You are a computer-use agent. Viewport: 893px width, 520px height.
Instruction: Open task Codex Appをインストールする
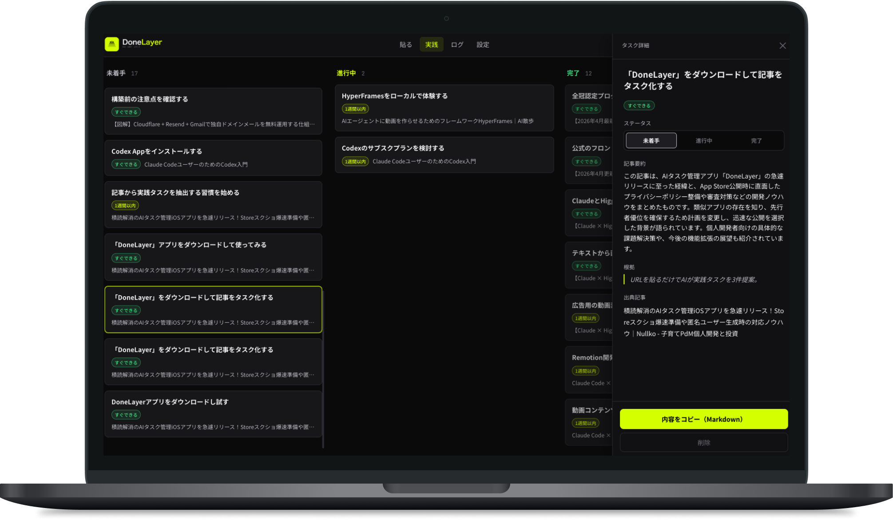pyautogui.click(x=213, y=158)
